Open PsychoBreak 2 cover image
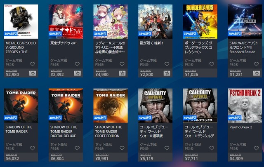Image resolution: width=264 pixels, height=167 pixels. pyautogui.click(x=245, y=106)
